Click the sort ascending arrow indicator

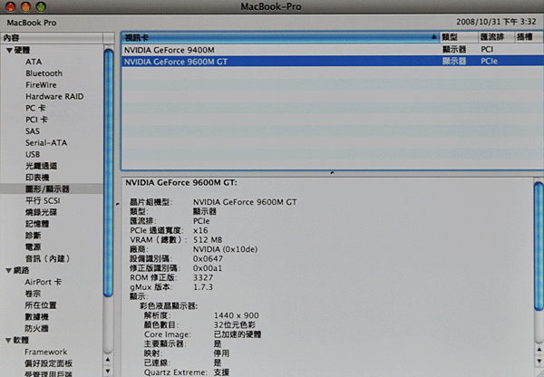click(x=434, y=37)
